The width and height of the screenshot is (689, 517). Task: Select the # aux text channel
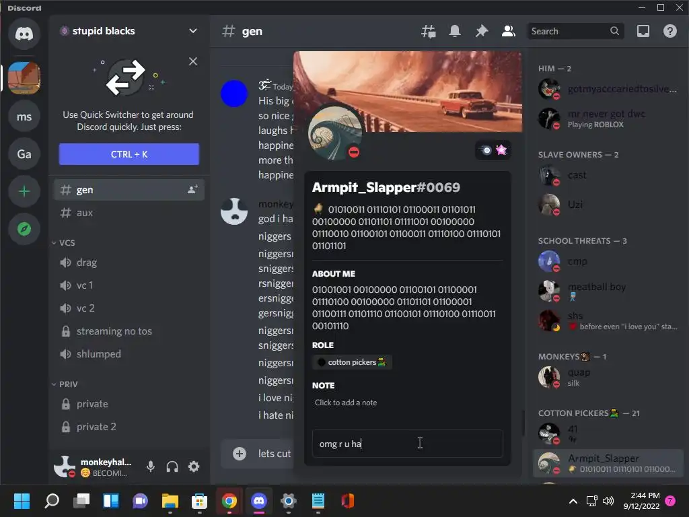pyautogui.click(x=129, y=213)
